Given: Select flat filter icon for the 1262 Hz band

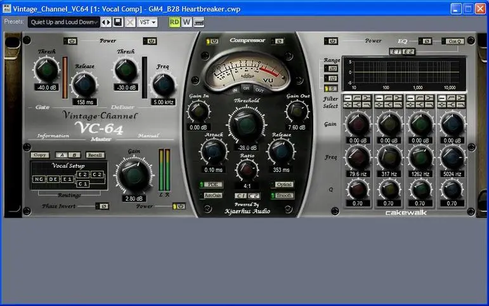Looking at the screenshot, I should pos(410,98).
